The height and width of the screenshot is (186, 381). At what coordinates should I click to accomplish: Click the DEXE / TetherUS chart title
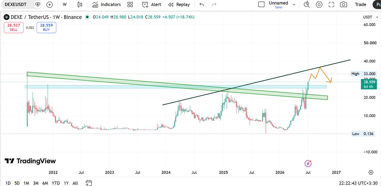tap(46, 17)
